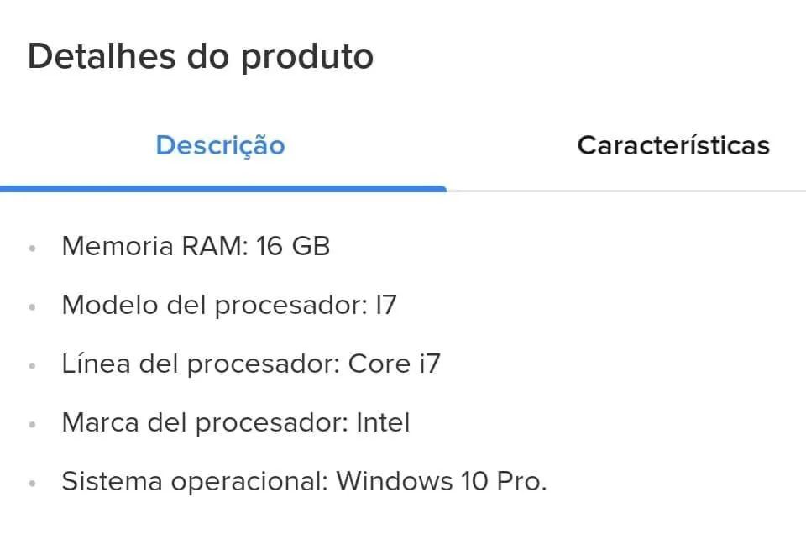Select the Sistema operacional: Windows 10 Pro line

coord(302,482)
